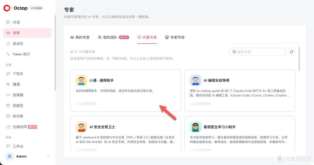Open 知识库 in the sidebar
This screenshot has width=314, height=165.
(27, 116)
